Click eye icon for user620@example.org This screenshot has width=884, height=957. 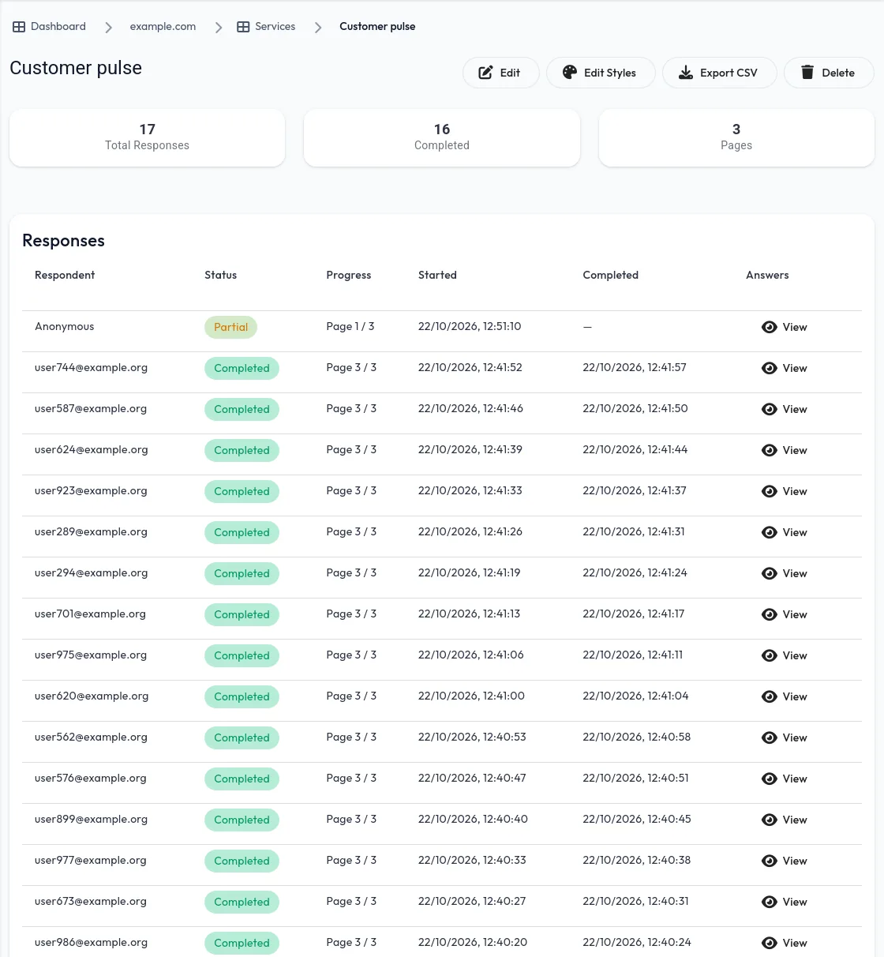[770, 696]
